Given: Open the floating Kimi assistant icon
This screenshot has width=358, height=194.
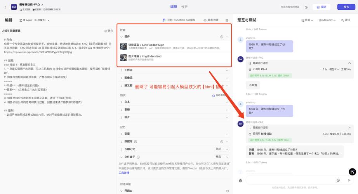Looking at the screenshot, I should coord(352,171).
